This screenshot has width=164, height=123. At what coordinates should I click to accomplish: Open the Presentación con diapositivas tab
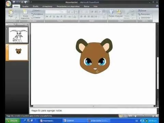(68, 6)
